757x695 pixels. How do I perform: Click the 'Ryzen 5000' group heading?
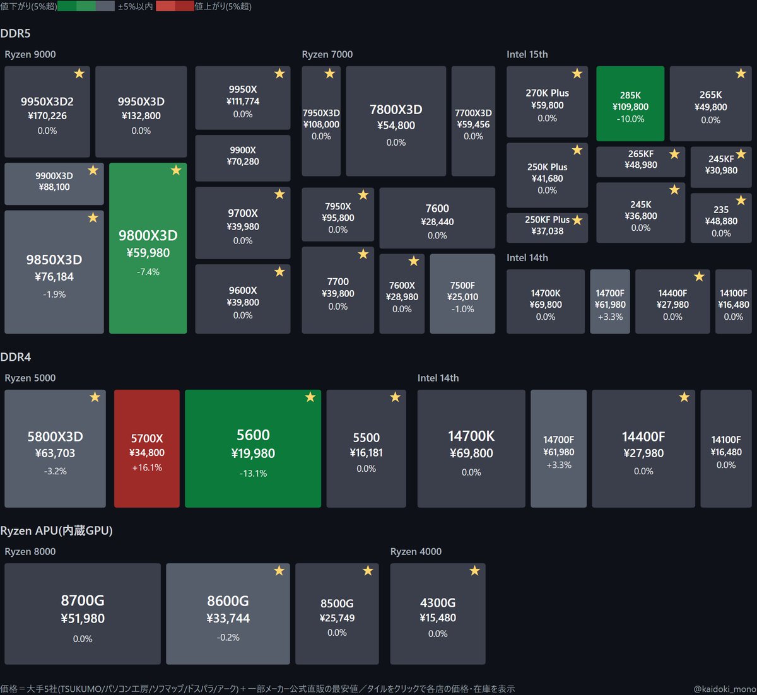tap(30, 378)
